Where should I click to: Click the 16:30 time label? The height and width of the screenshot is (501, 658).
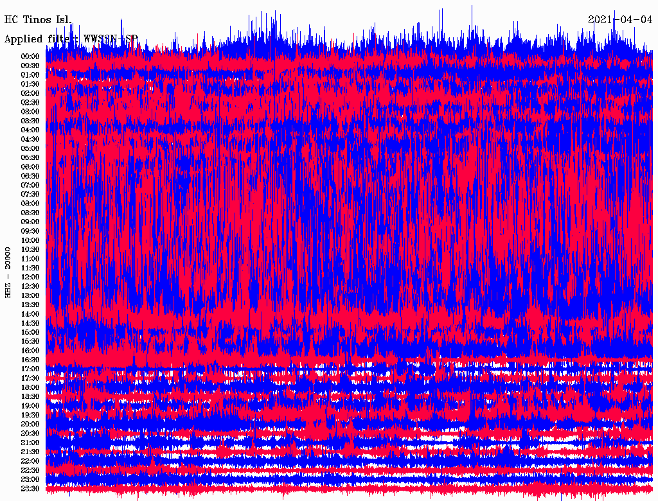tap(30, 360)
